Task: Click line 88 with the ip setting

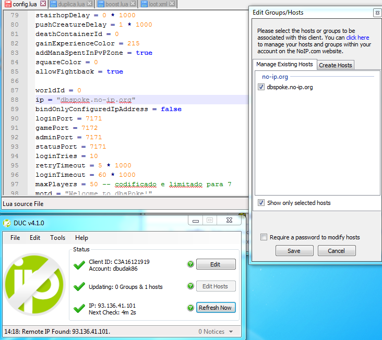Action: click(x=141, y=100)
